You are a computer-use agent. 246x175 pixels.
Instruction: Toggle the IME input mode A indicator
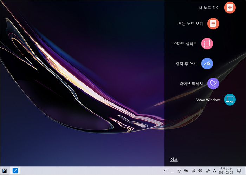pyautogui.click(x=214, y=171)
